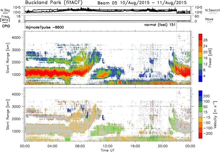
Task: Click the "Freq. [MHz]" axis label
Action: point(5,18)
